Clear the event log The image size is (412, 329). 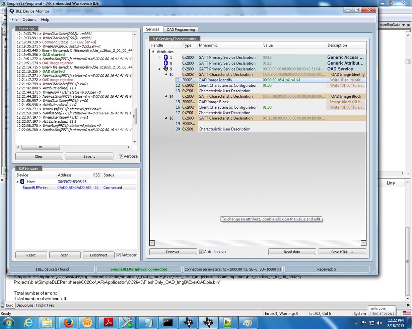(x=39, y=156)
